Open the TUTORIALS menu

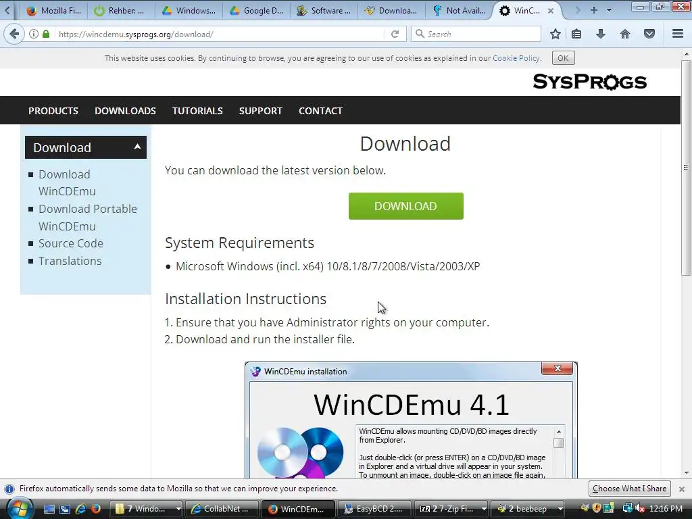click(x=197, y=111)
